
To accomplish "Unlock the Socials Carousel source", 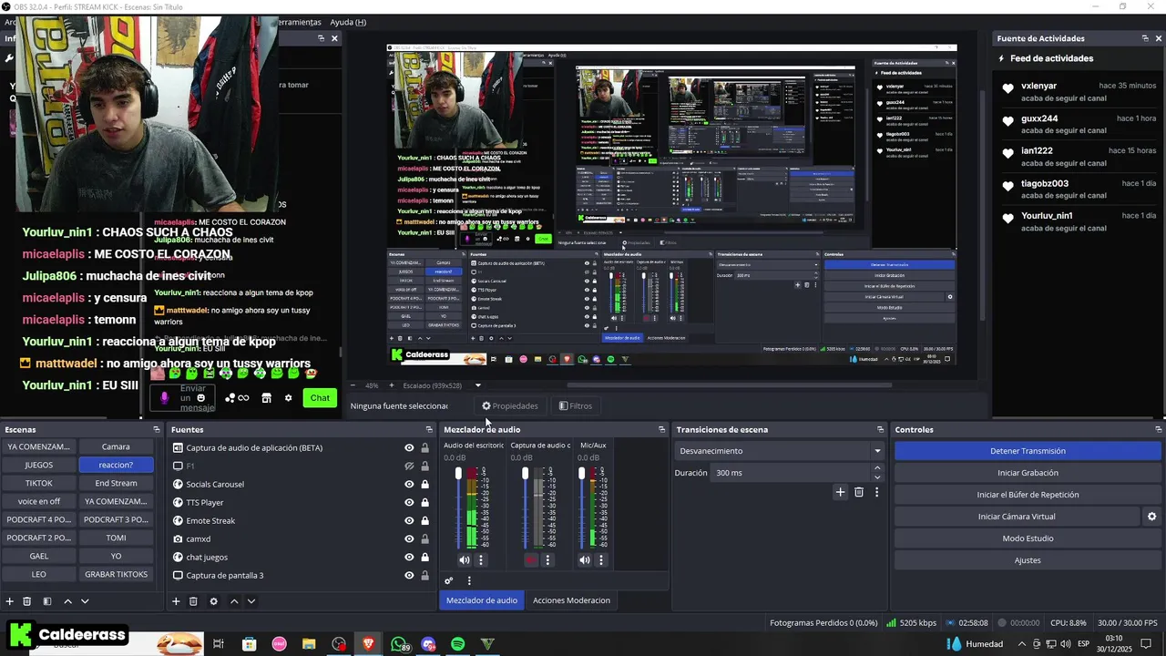I will click(x=424, y=484).
